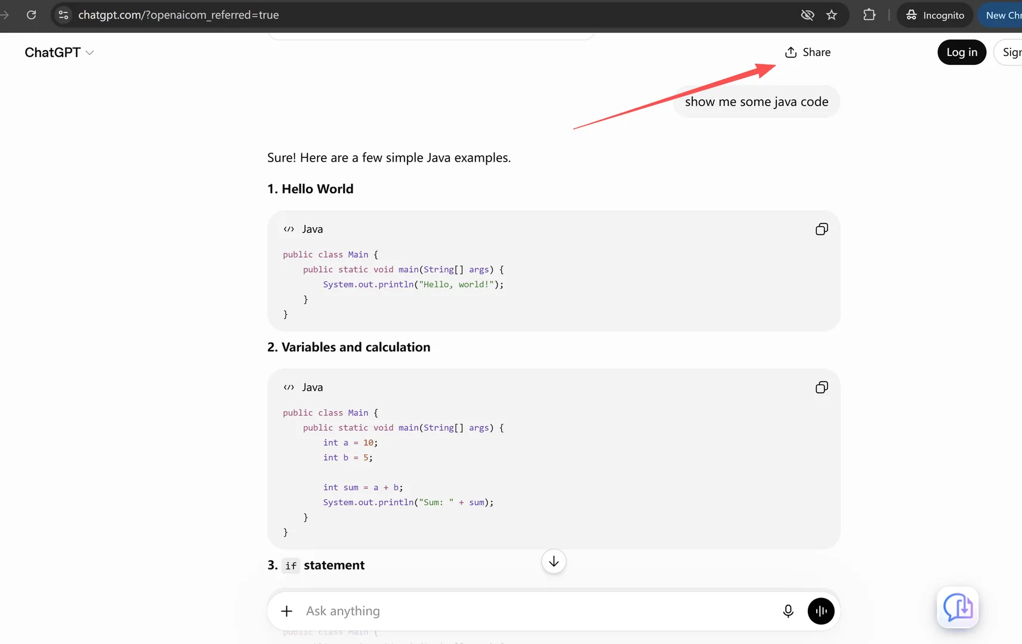The height and width of the screenshot is (644, 1022).
Task: Select the address bar URL text
Action: coord(178,15)
